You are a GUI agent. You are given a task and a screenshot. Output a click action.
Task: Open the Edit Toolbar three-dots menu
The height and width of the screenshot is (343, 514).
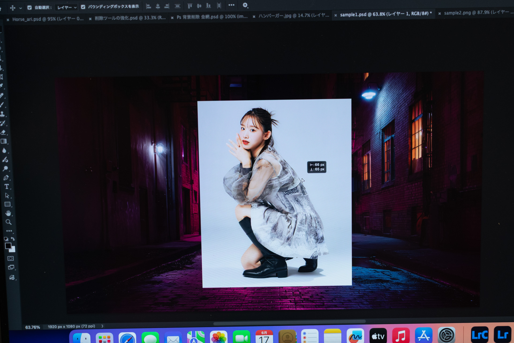tap(9, 231)
